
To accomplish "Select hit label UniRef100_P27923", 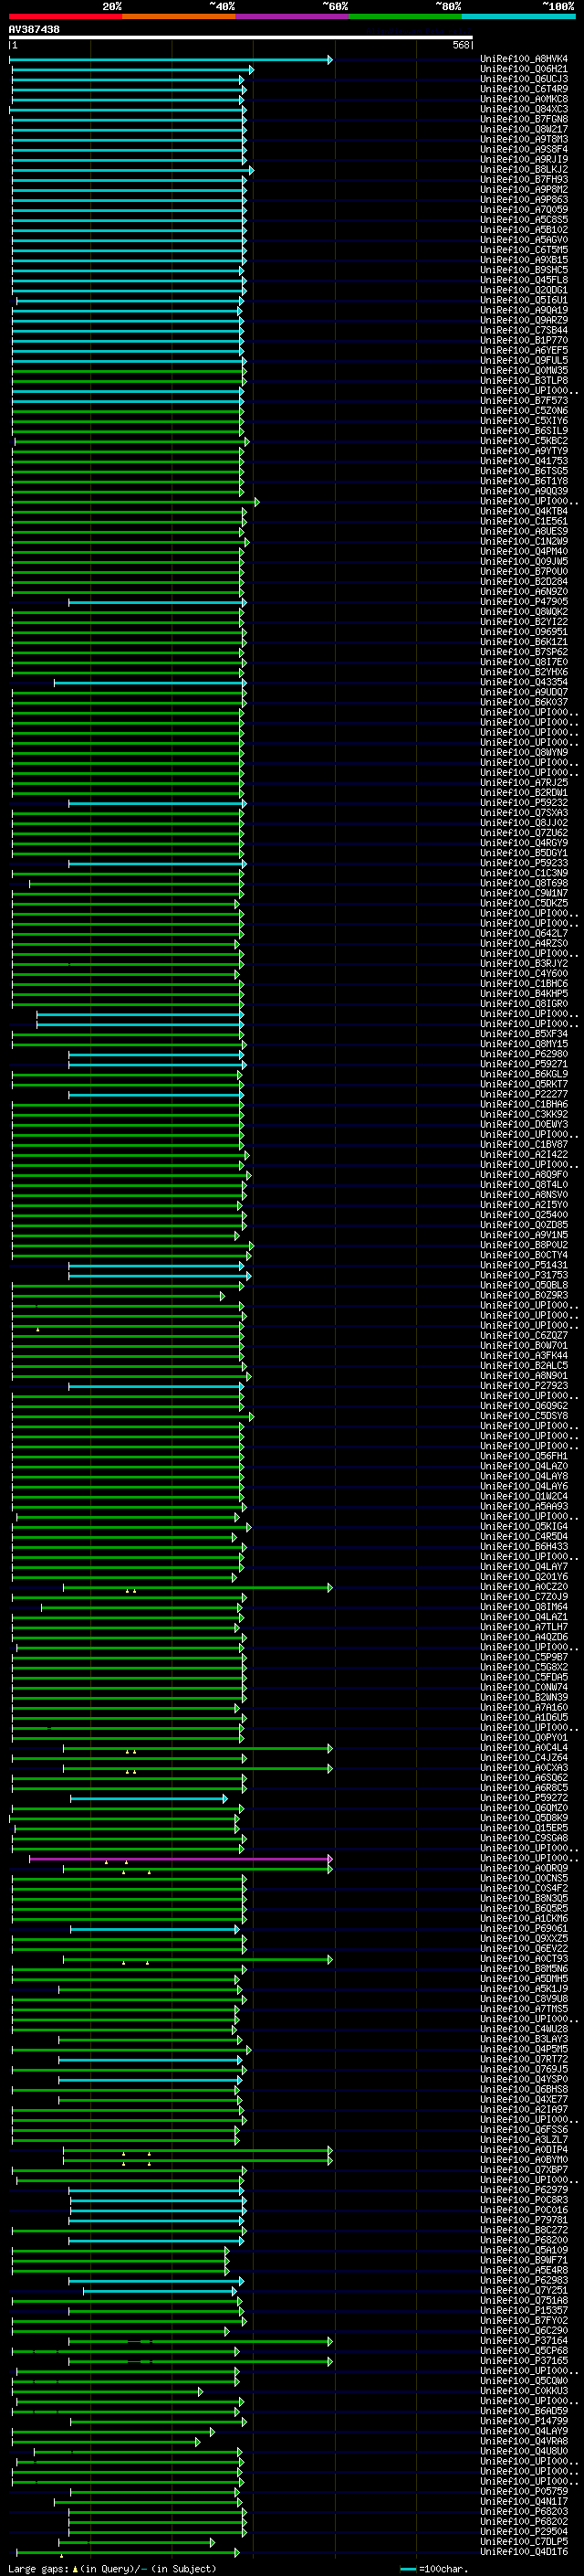I will tap(524, 1386).
